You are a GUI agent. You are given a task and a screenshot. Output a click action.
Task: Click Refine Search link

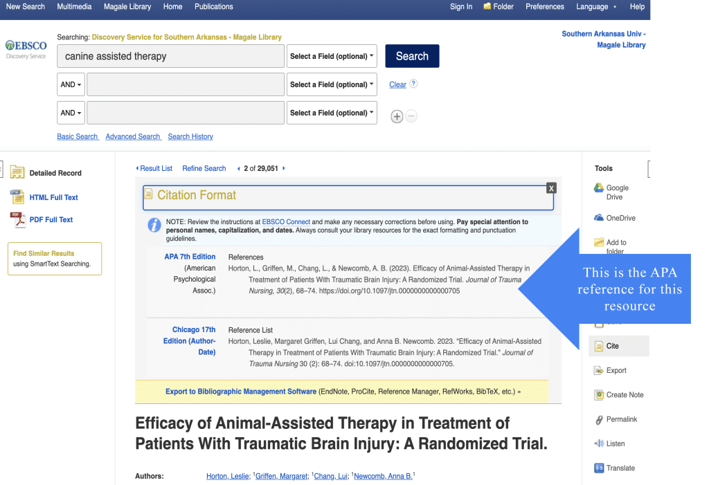(204, 168)
